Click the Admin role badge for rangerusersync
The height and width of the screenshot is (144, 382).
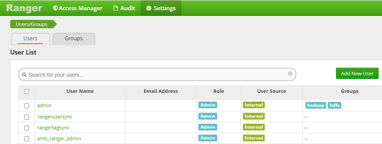coord(208,116)
